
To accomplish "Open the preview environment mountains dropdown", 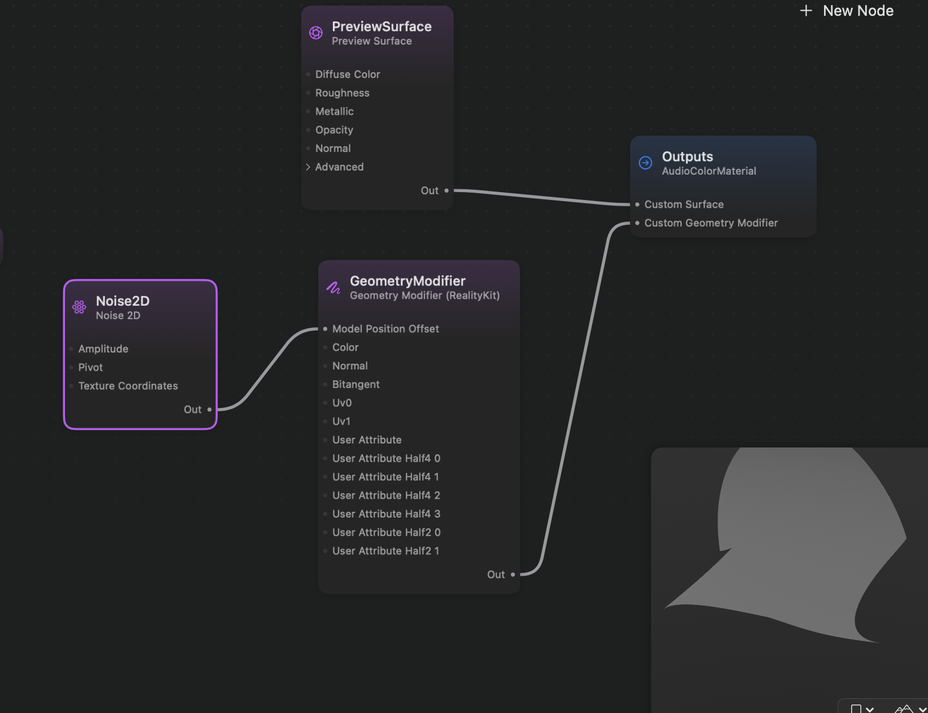I will pos(910,708).
